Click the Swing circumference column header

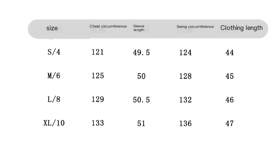tap(195, 27)
